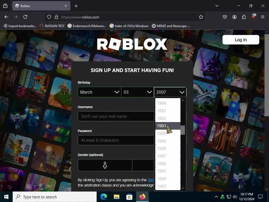This screenshot has height=202, width=269.
Task: Pick 1989 from the year list
Action: (x=168, y=141)
